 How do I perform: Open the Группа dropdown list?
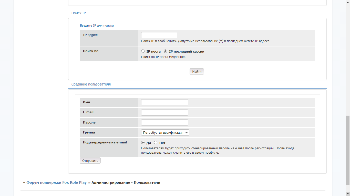(165, 132)
